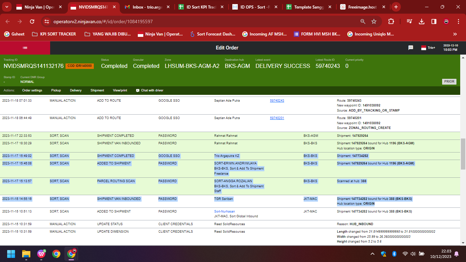
Task: Show hidden system tray icons
Action: [x=373, y=254]
